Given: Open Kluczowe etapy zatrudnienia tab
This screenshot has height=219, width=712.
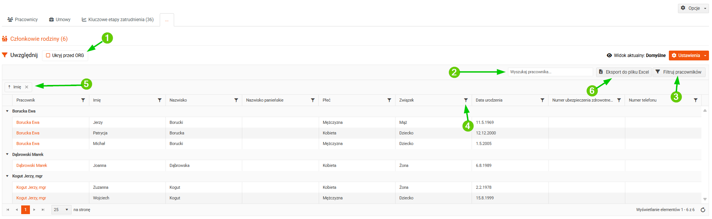Looking at the screenshot, I should point(118,20).
